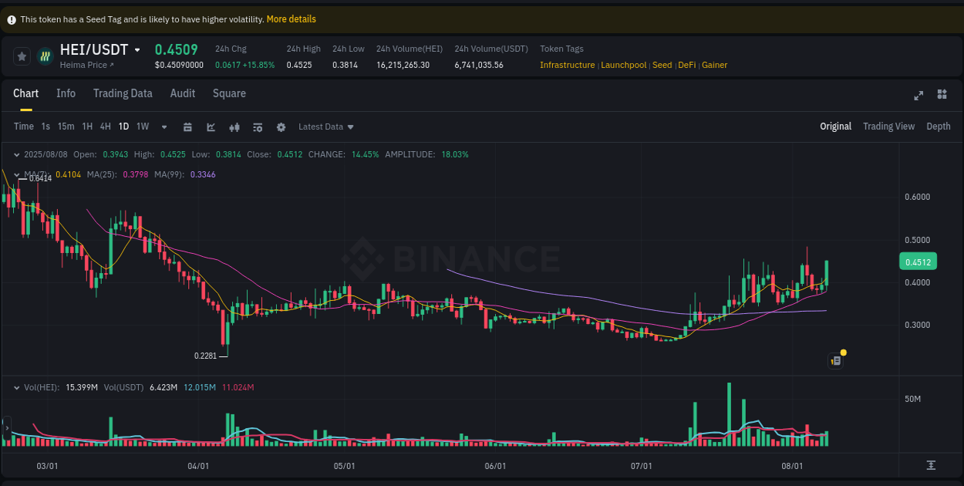964x486 pixels.
Task: Toggle fullscreen chart mode
Action: 918,96
